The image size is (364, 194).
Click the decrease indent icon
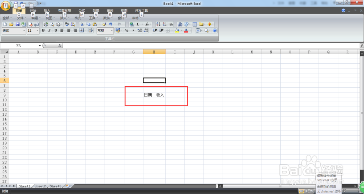(x=155, y=31)
